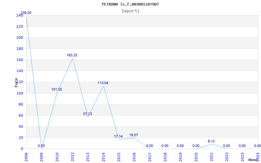
Task: Click the 240 y-axis tick label
Action: [20, 15]
